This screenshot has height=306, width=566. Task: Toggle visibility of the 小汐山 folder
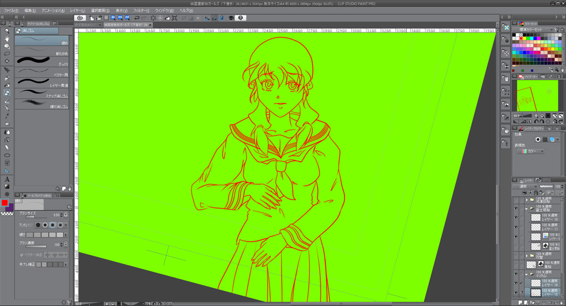(x=516, y=274)
